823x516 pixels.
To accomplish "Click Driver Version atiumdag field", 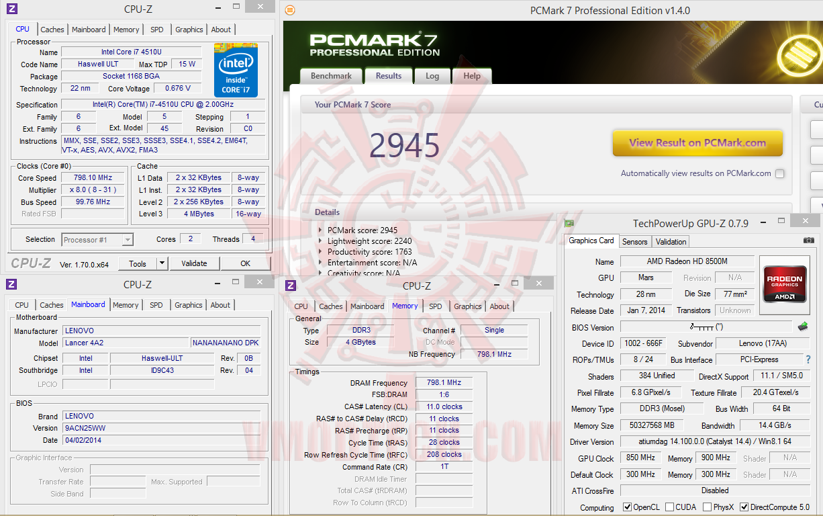I will pos(715,442).
